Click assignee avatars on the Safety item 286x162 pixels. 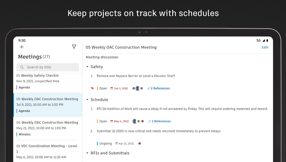[x=137, y=88]
